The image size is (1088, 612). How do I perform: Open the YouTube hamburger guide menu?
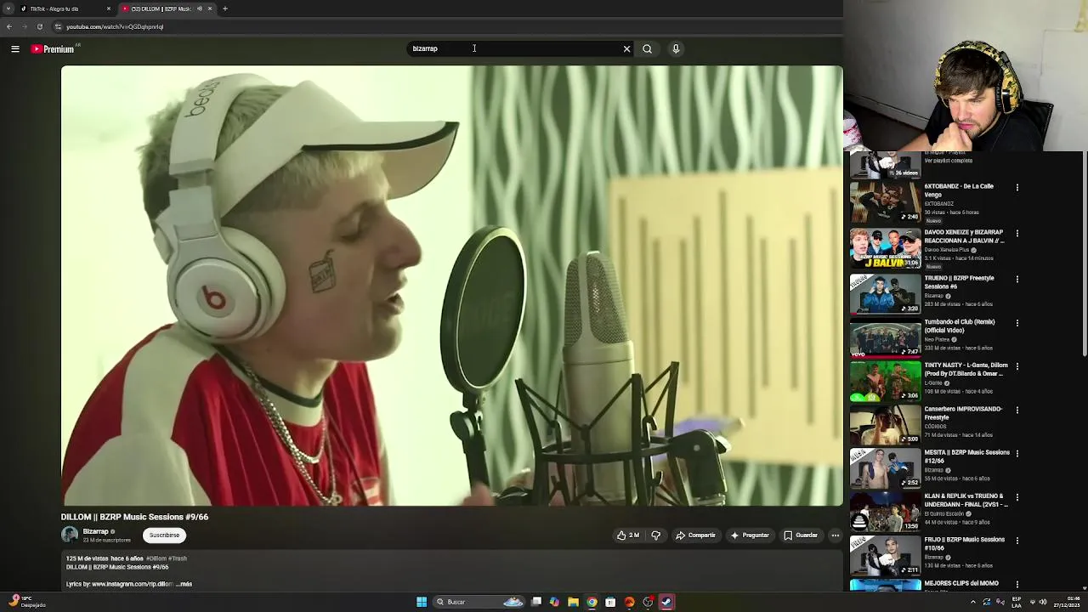pos(15,49)
